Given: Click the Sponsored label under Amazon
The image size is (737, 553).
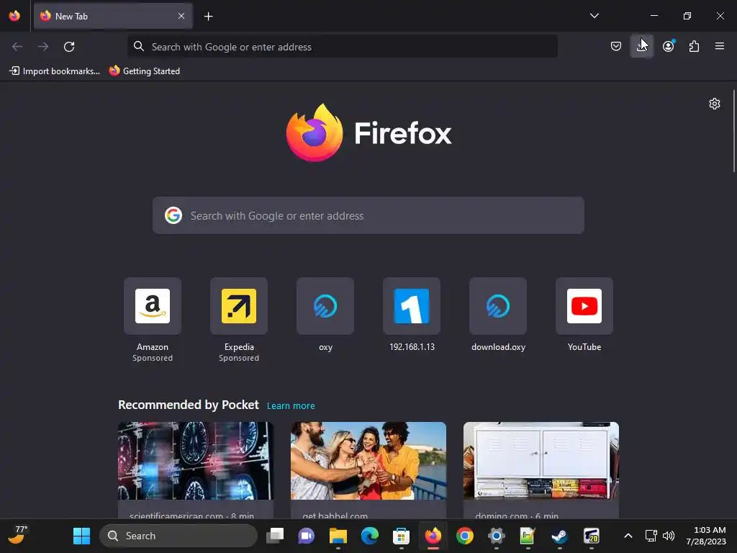Looking at the screenshot, I should [x=153, y=359].
